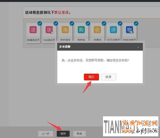Select the 收藏夹 channel icon
Image resolution: width=160 pixels, height=138 pixels.
click(x=97, y=30)
